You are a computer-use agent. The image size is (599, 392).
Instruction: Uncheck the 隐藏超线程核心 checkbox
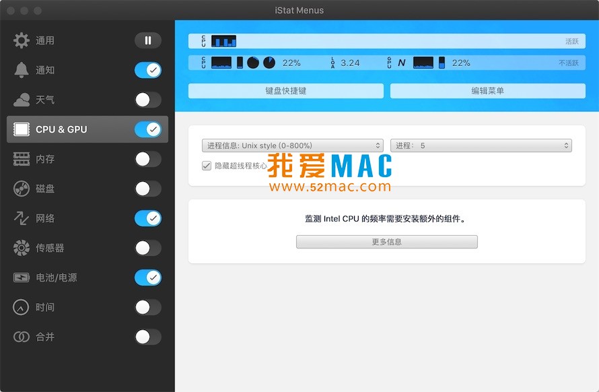pos(207,166)
